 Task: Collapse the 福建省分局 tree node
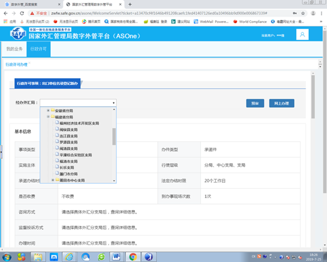(48, 117)
